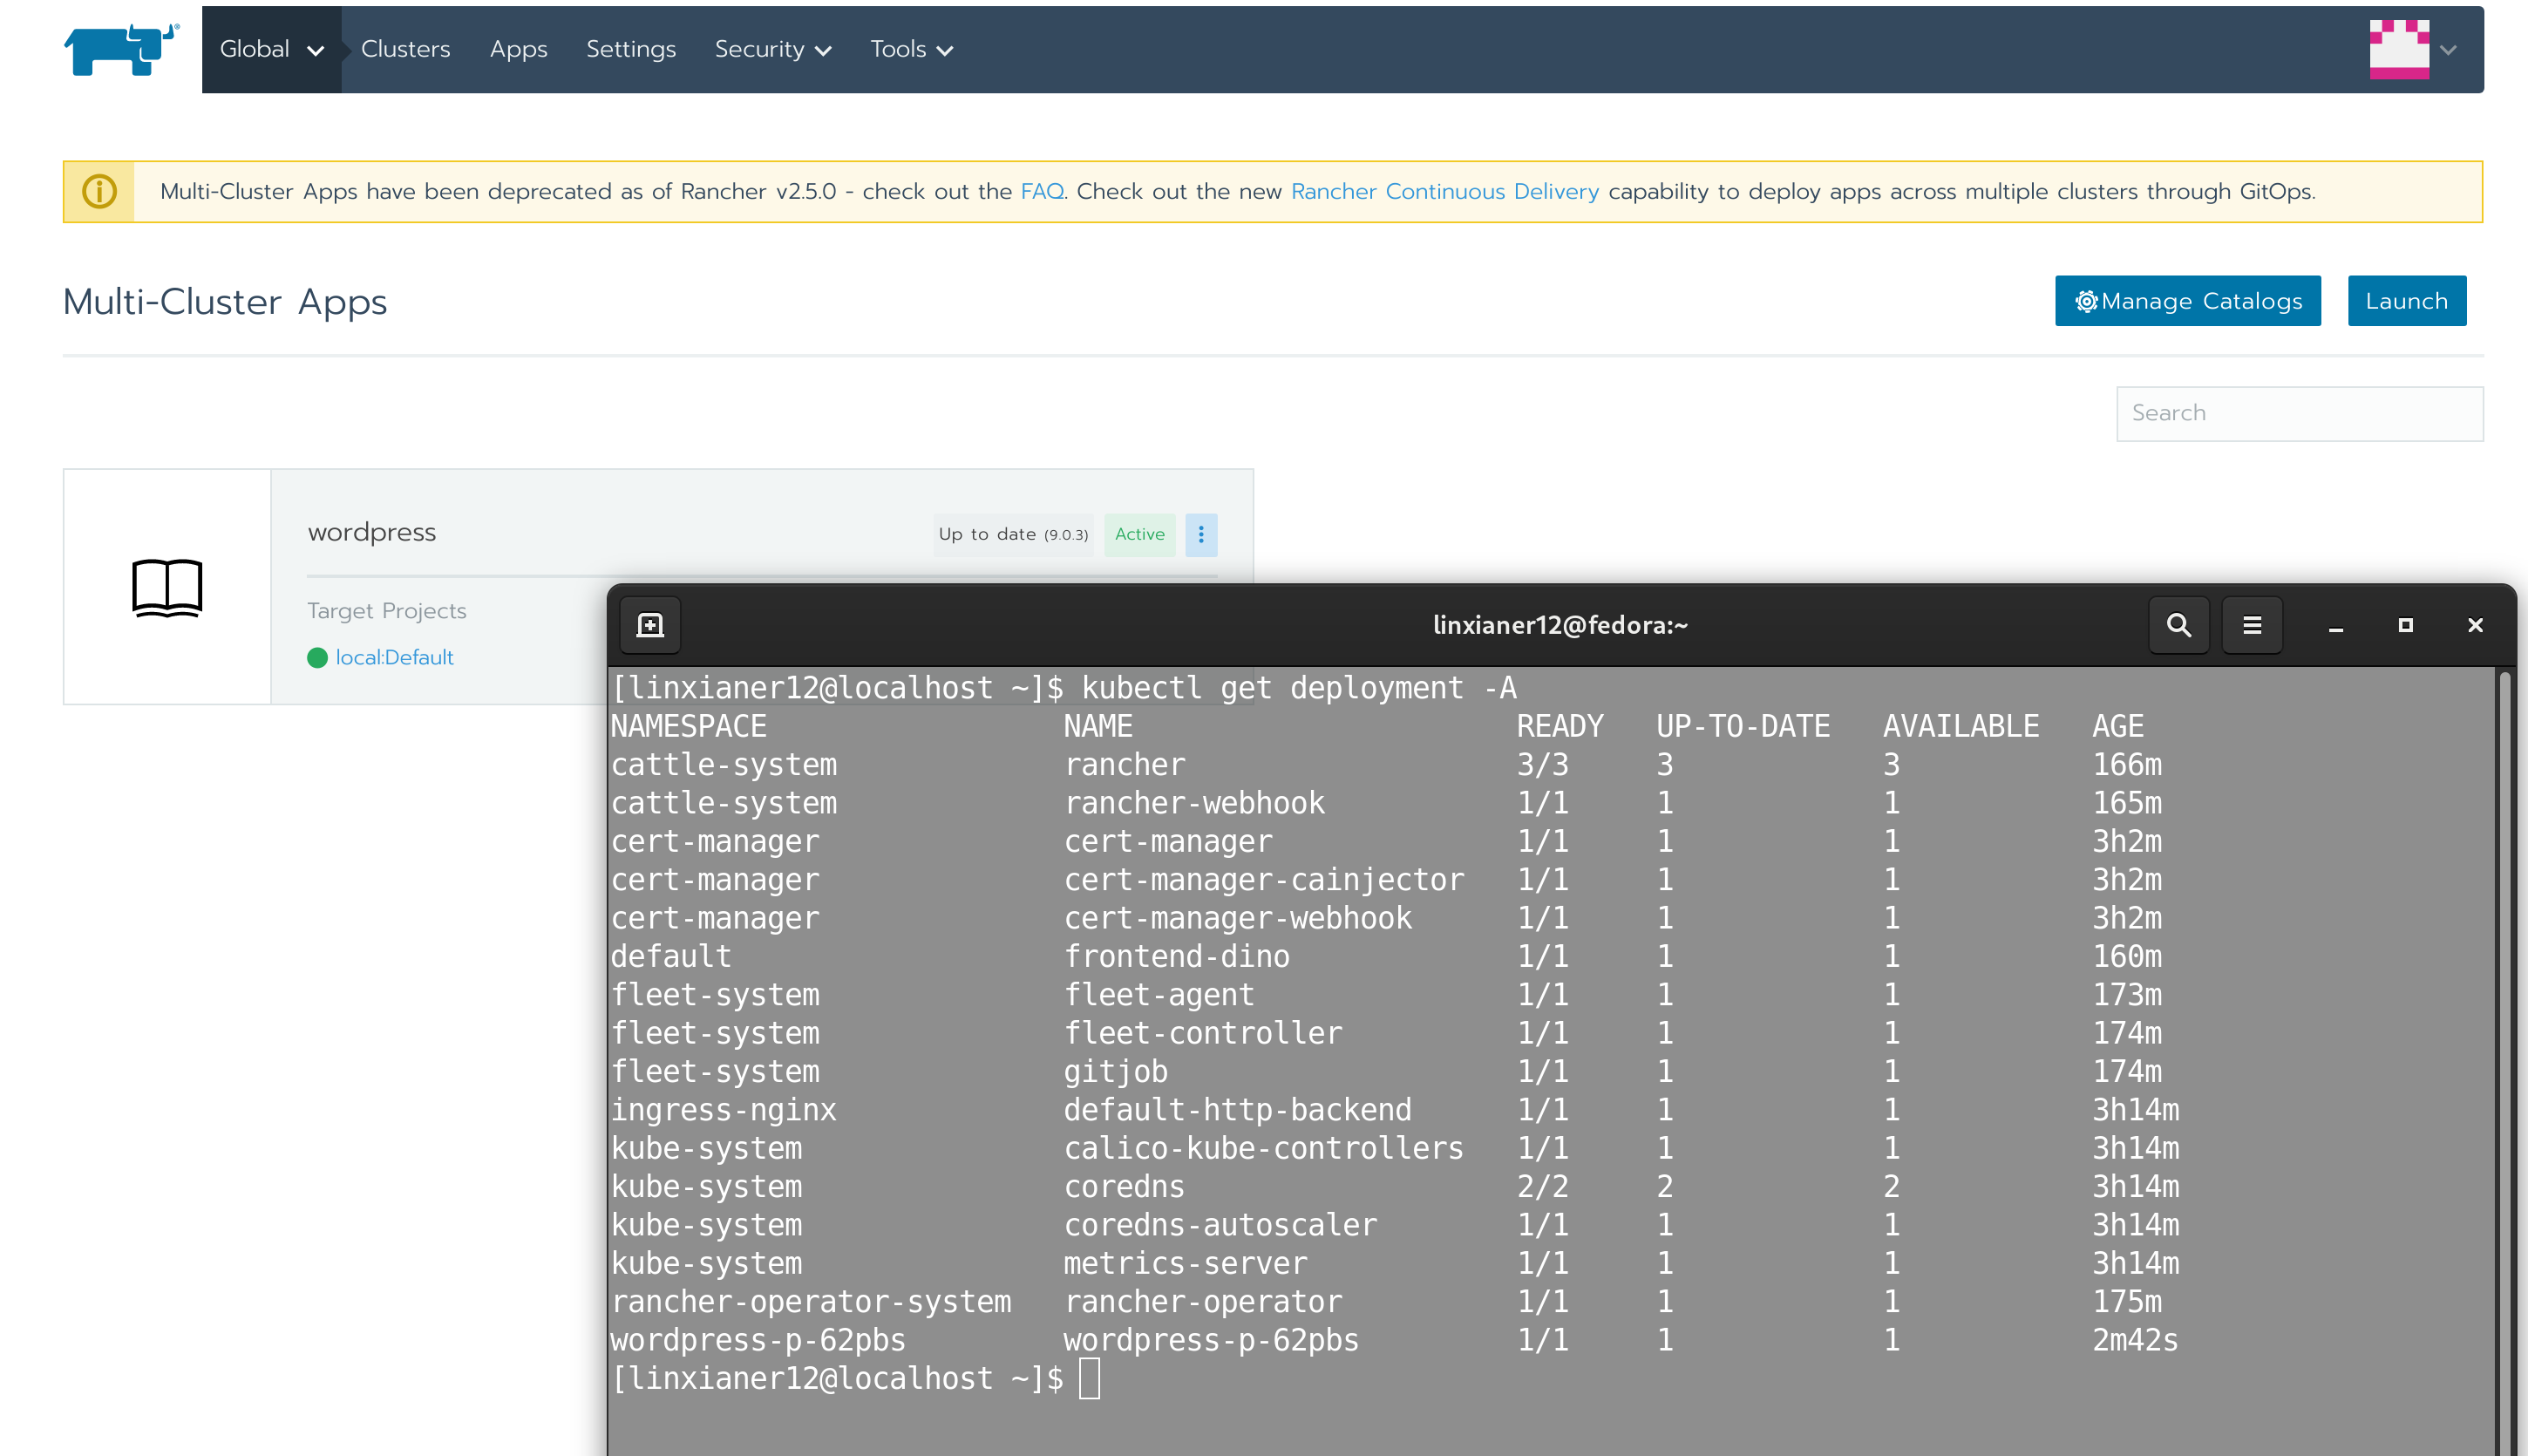The height and width of the screenshot is (1456, 2528).
Task: Open new terminal tab icon
Action: coord(649,625)
